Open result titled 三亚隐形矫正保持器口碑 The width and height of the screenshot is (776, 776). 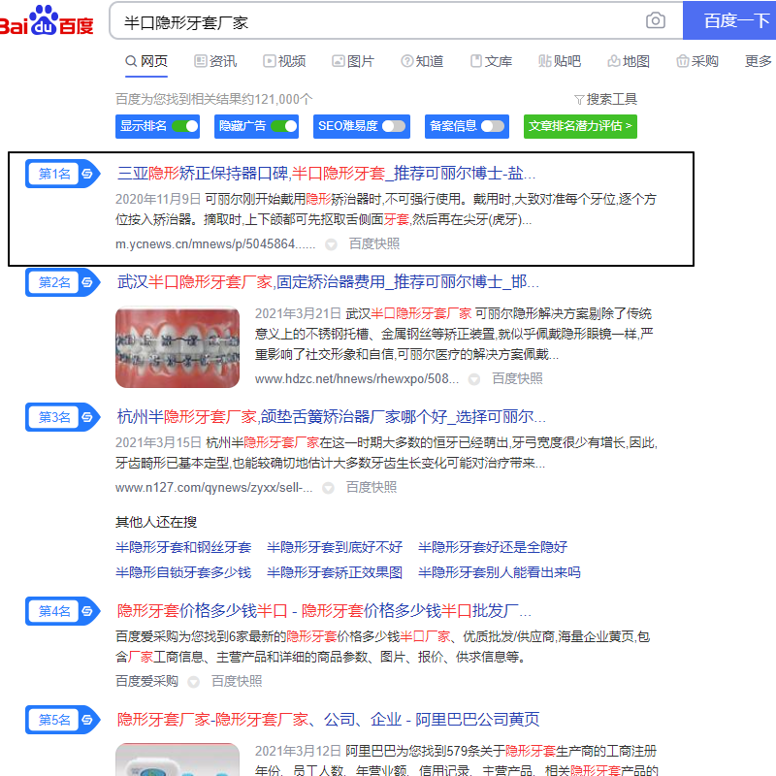point(326,174)
